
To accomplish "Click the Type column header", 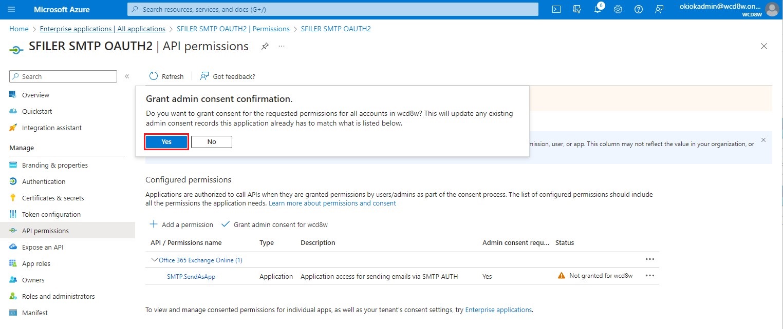I will click(267, 242).
